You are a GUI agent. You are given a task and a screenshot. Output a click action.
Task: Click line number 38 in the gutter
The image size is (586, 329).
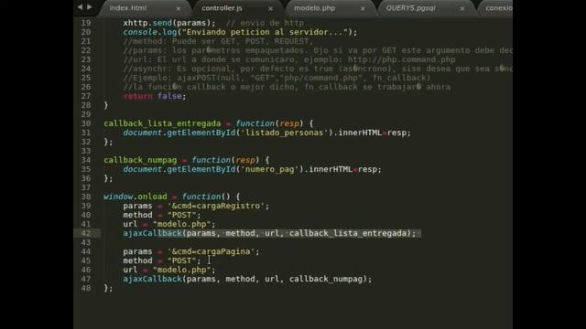coord(86,196)
